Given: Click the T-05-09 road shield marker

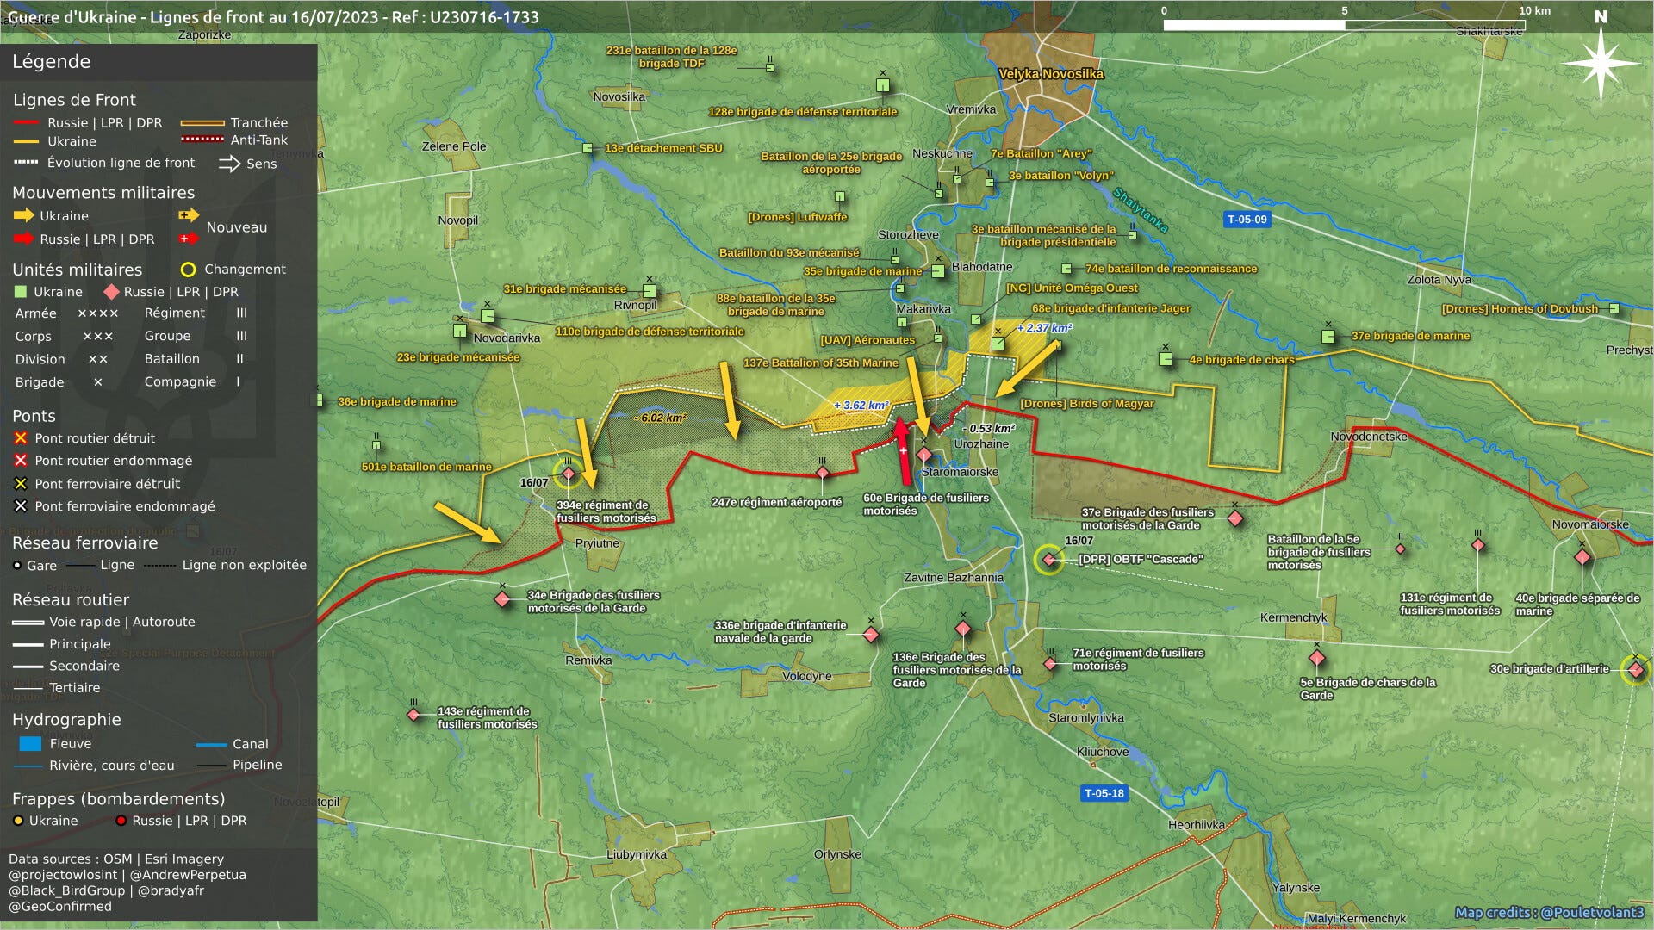Looking at the screenshot, I should coord(1247,220).
